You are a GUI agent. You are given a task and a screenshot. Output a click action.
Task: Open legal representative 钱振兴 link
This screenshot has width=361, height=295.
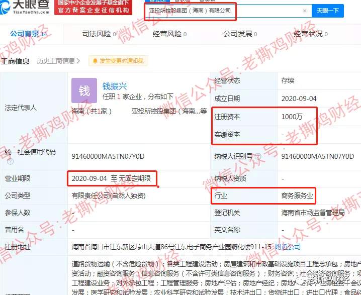[115, 86]
